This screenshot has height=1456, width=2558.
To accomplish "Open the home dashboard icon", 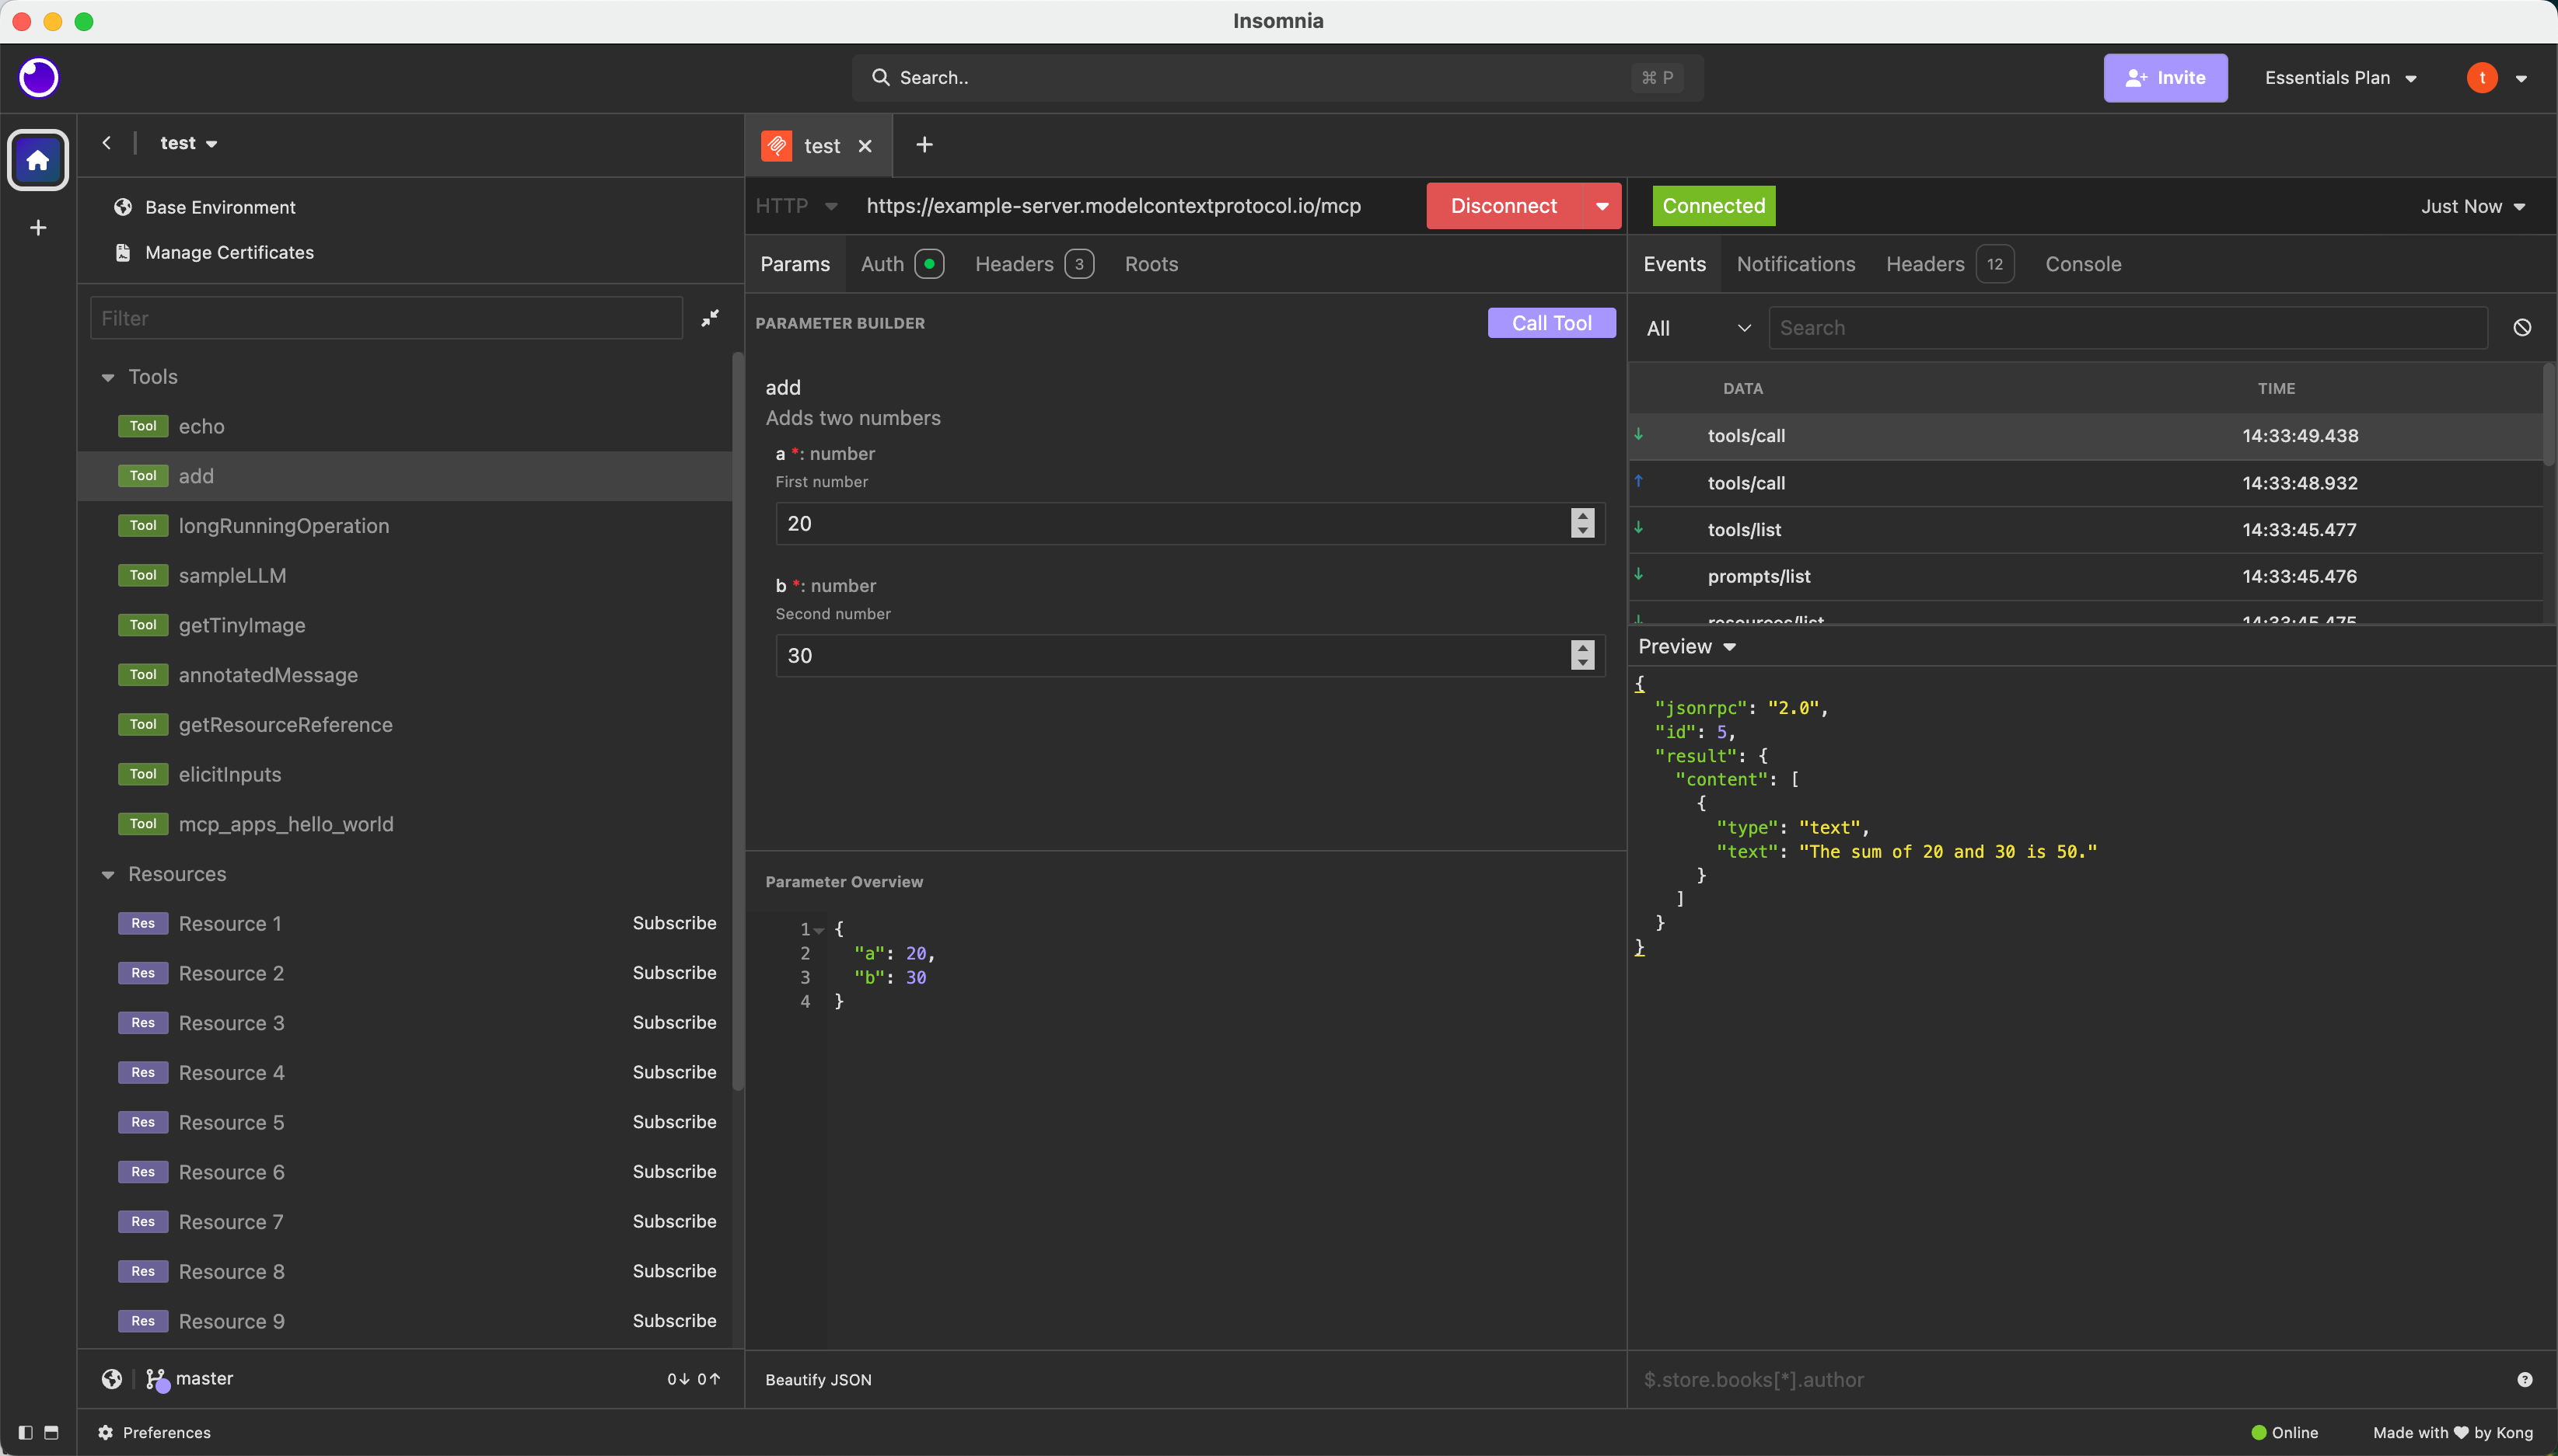I will (38, 160).
